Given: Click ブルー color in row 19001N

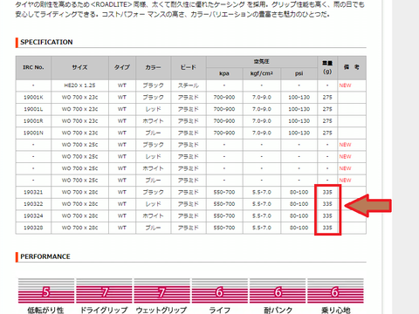Looking at the screenshot, I should 153,133.
